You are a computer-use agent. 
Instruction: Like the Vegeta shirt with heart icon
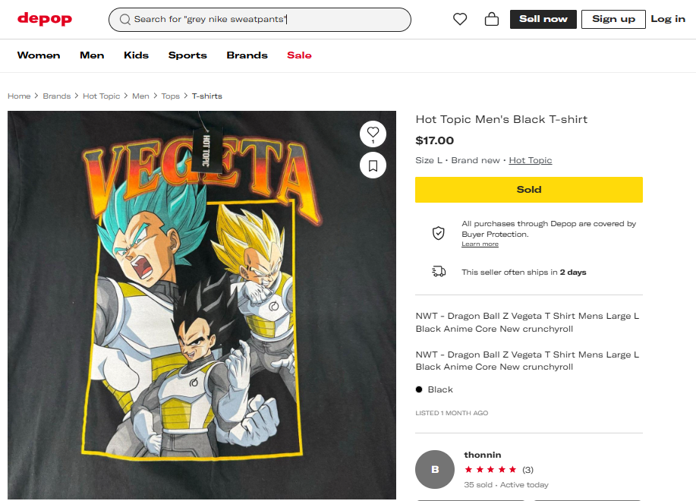coord(373,133)
